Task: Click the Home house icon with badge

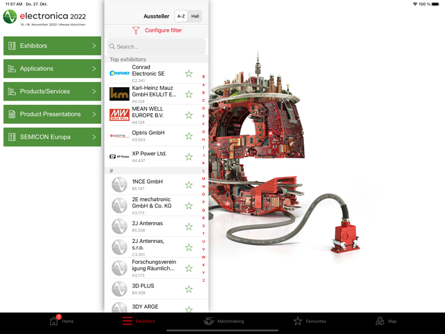Action: 55,320
